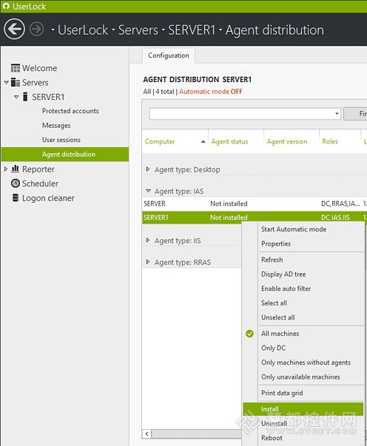Select Only DC filter option
The height and width of the screenshot is (446, 367).
(x=273, y=348)
